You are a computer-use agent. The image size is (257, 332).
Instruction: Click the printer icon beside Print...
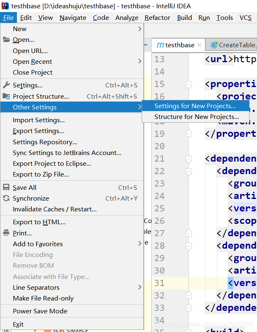point(6,233)
